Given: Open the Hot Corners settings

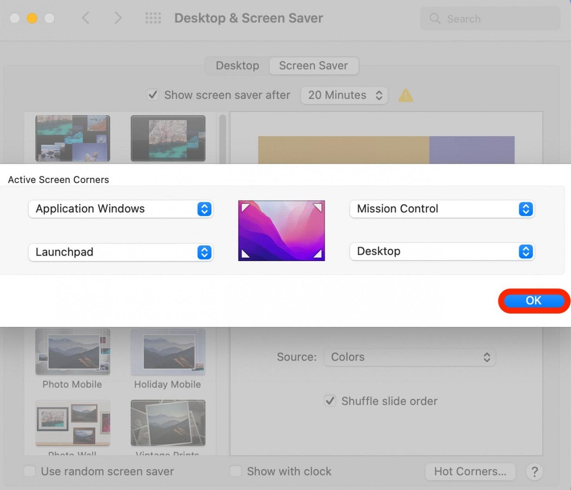Looking at the screenshot, I should pyautogui.click(x=469, y=472).
